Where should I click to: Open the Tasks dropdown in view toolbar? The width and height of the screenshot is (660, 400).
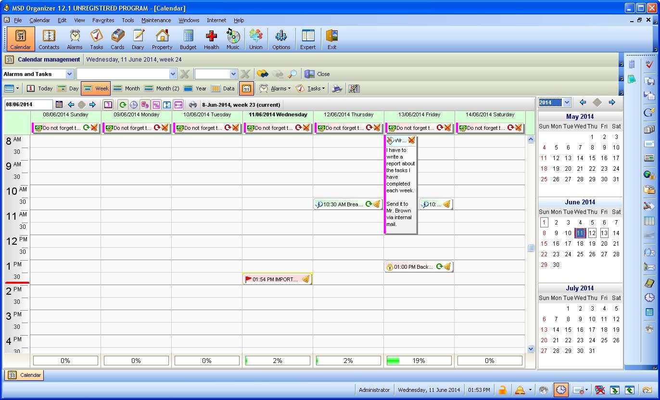pyautogui.click(x=310, y=88)
